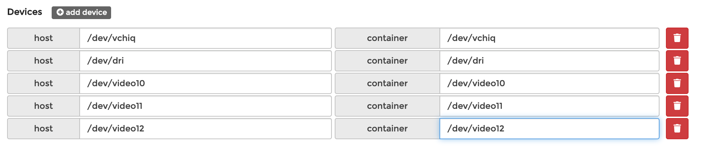Viewport: 702px width, 147px height.
Task: Delete the /dev/vchiq device row
Action: click(x=677, y=38)
